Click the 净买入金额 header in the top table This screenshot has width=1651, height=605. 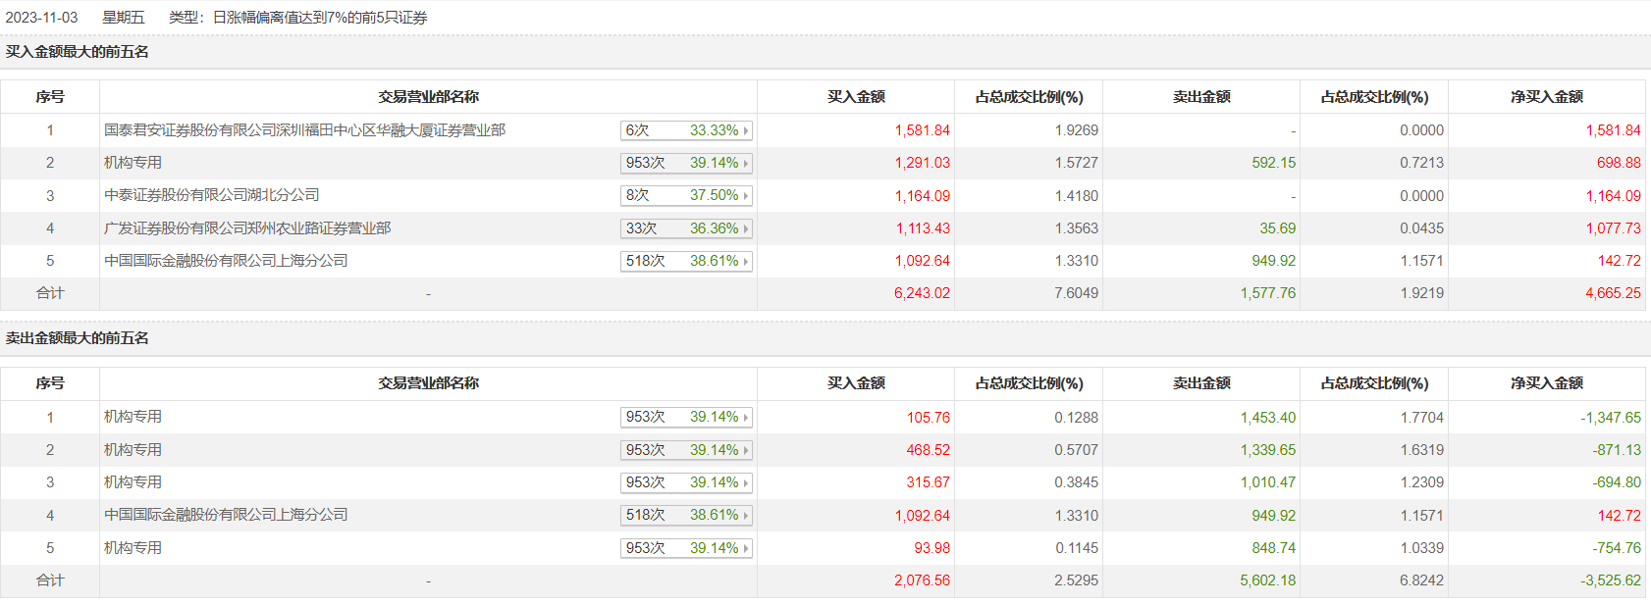pyautogui.click(x=1547, y=97)
